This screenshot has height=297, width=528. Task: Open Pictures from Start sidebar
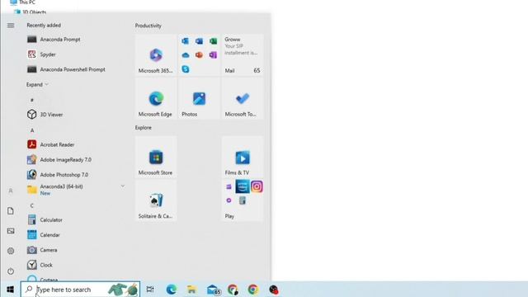pos(11,231)
